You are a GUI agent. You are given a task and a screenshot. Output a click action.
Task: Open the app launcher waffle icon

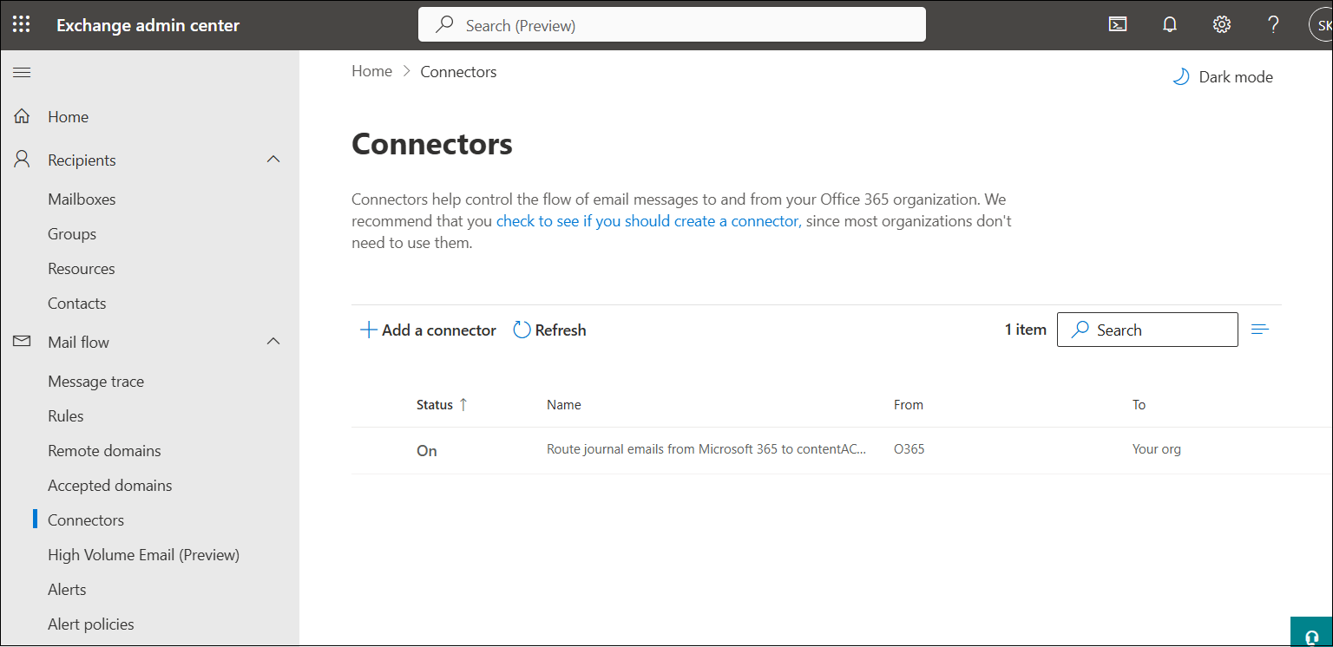[x=22, y=24]
